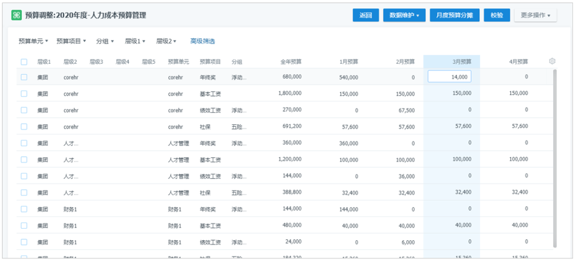
Task: Click the 67,500 February budget cell
Action: pyautogui.click(x=407, y=111)
